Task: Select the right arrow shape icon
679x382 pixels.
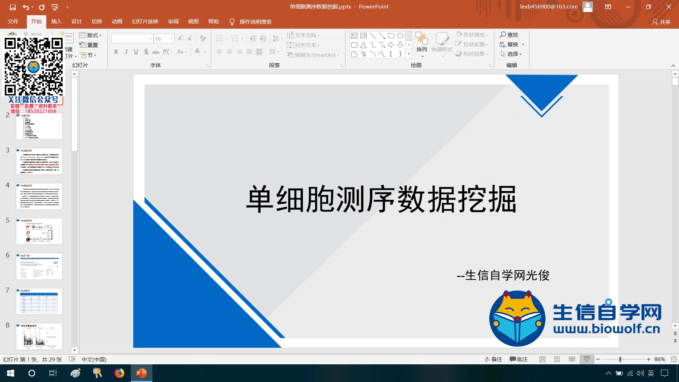Action: click(x=391, y=45)
